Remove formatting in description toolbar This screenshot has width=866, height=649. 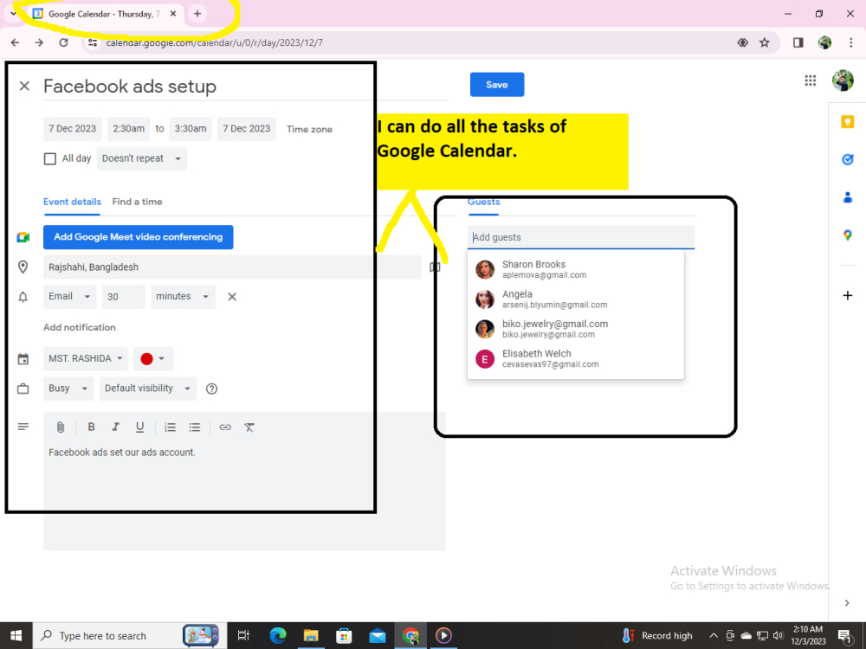click(x=249, y=427)
